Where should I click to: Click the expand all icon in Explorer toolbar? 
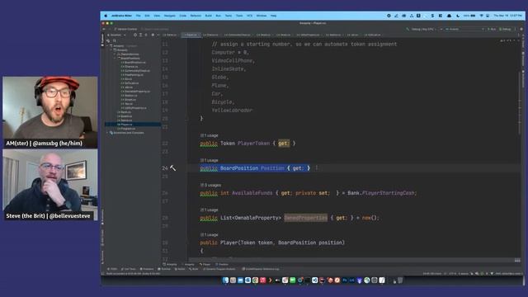pos(141,35)
